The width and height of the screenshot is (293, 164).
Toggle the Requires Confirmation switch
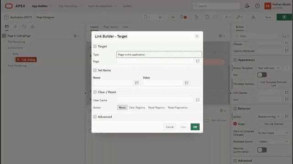tap(262, 150)
